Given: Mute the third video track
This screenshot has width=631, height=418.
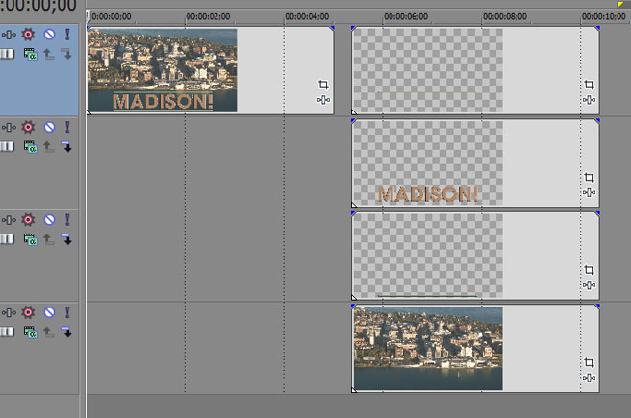Looking at the screenshot, I should 49,219.
